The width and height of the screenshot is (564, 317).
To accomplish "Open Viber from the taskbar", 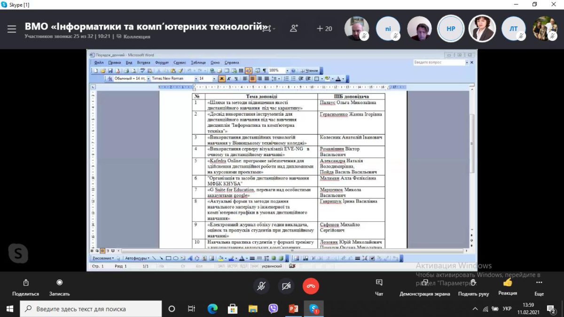I will click(x=273, y=309).
